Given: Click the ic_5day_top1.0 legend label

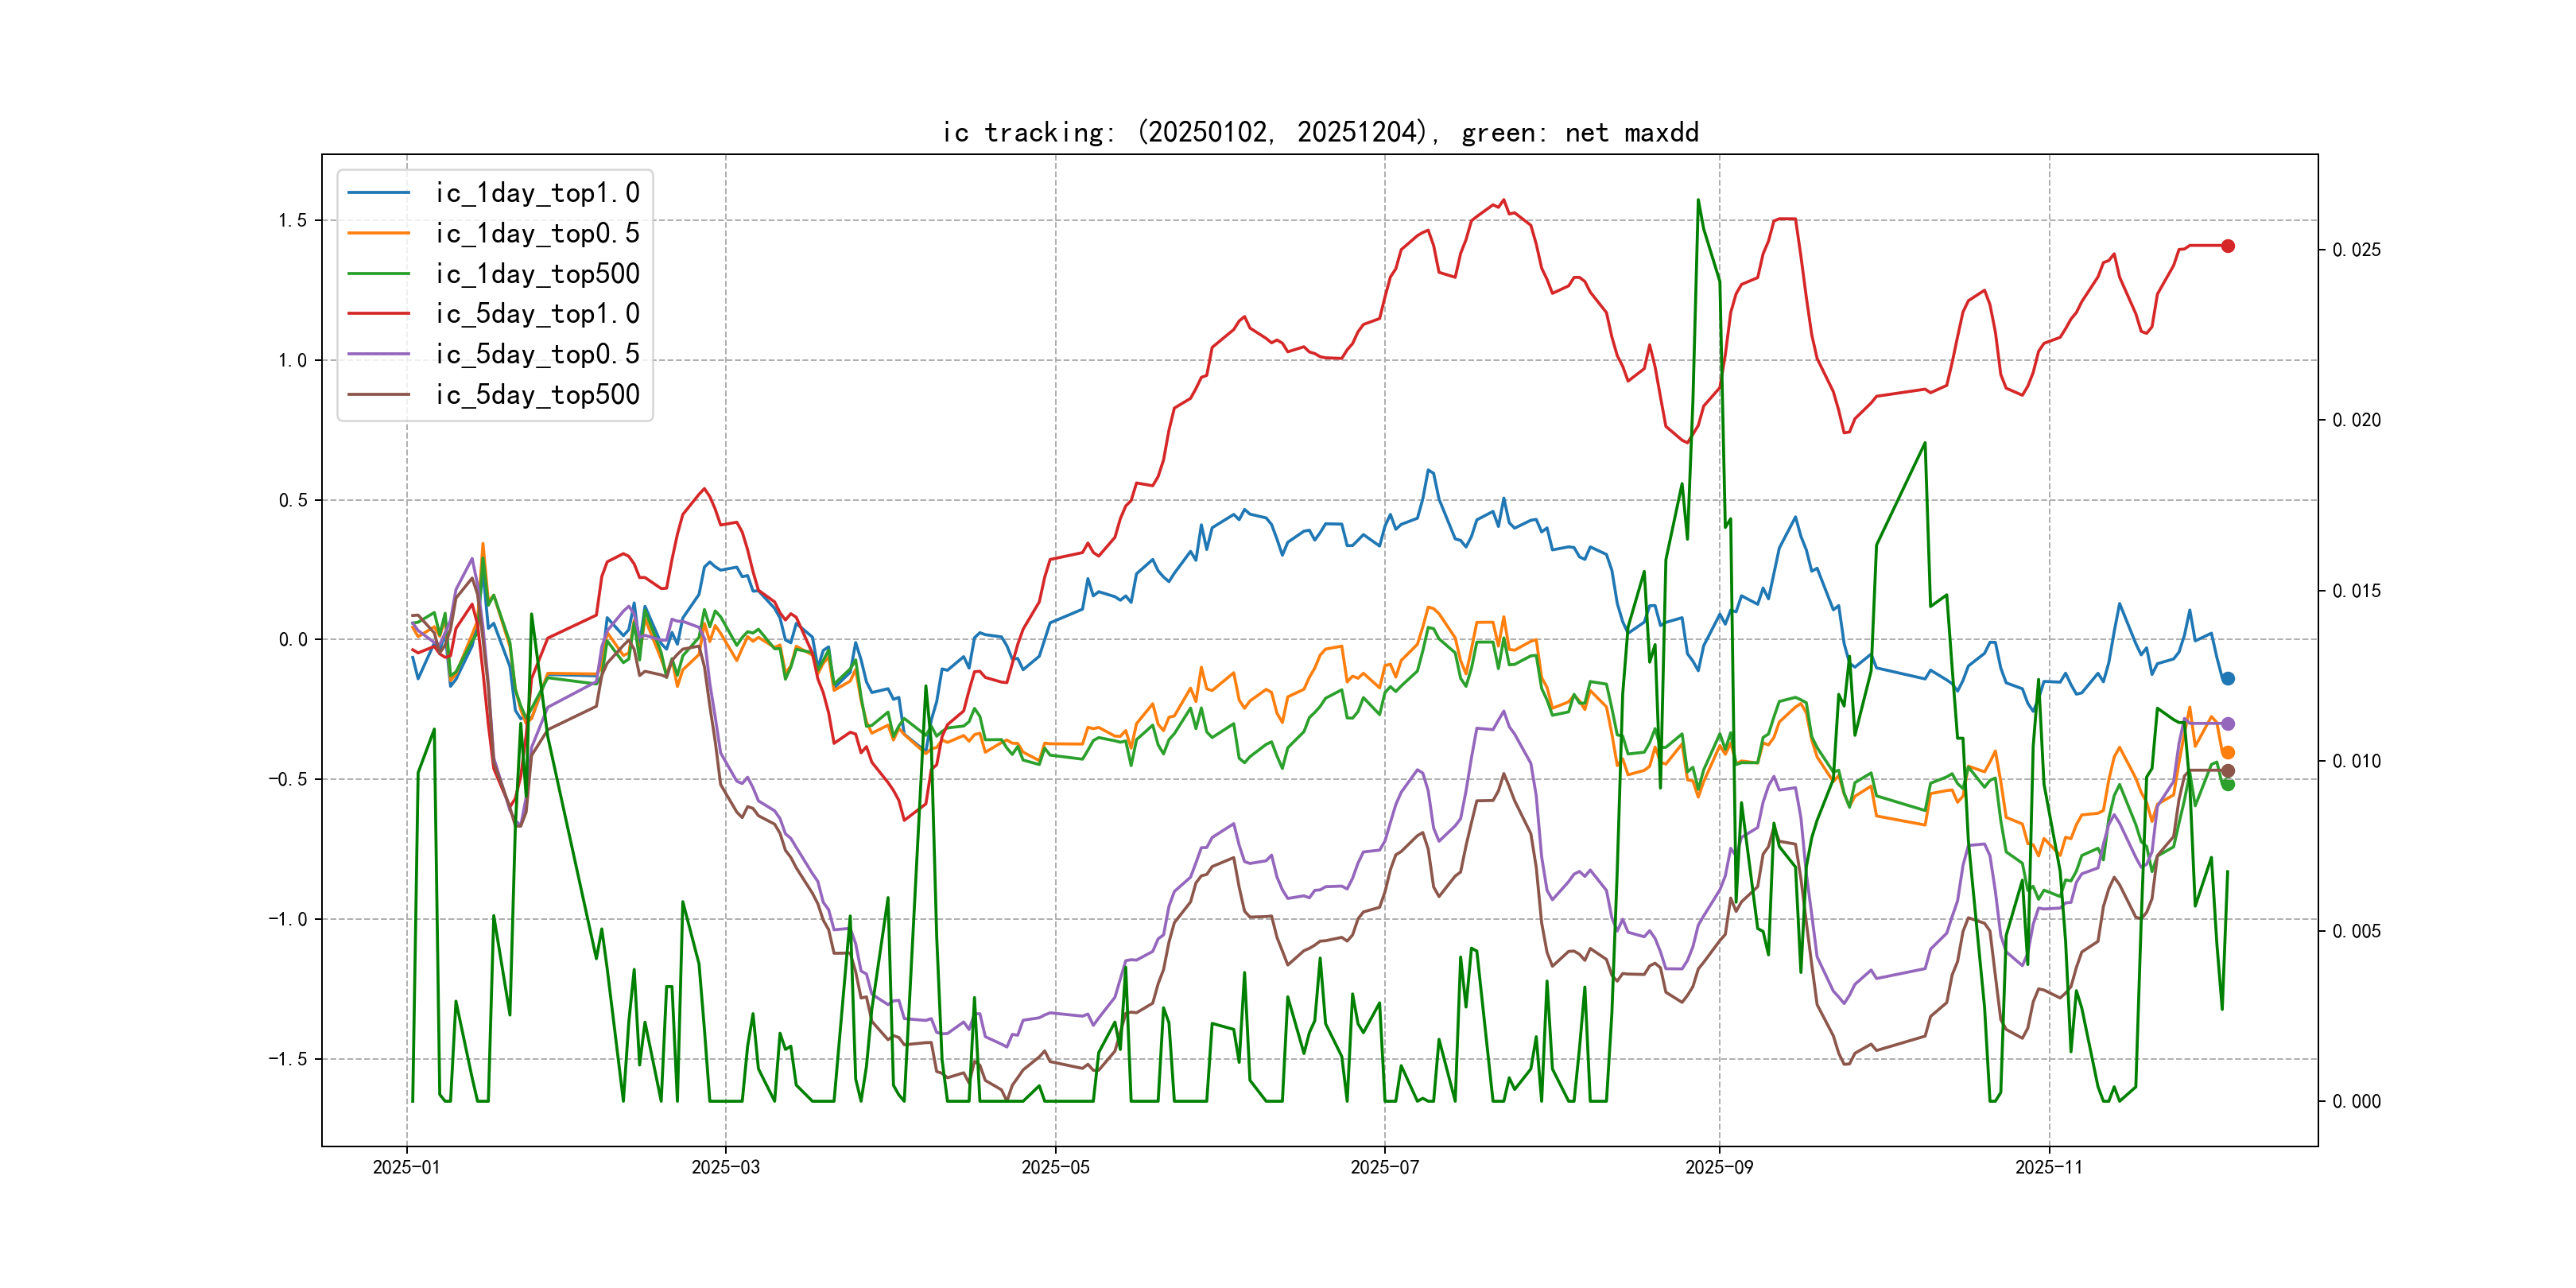Looking at the screenshot, I should [x=537, y=314].
